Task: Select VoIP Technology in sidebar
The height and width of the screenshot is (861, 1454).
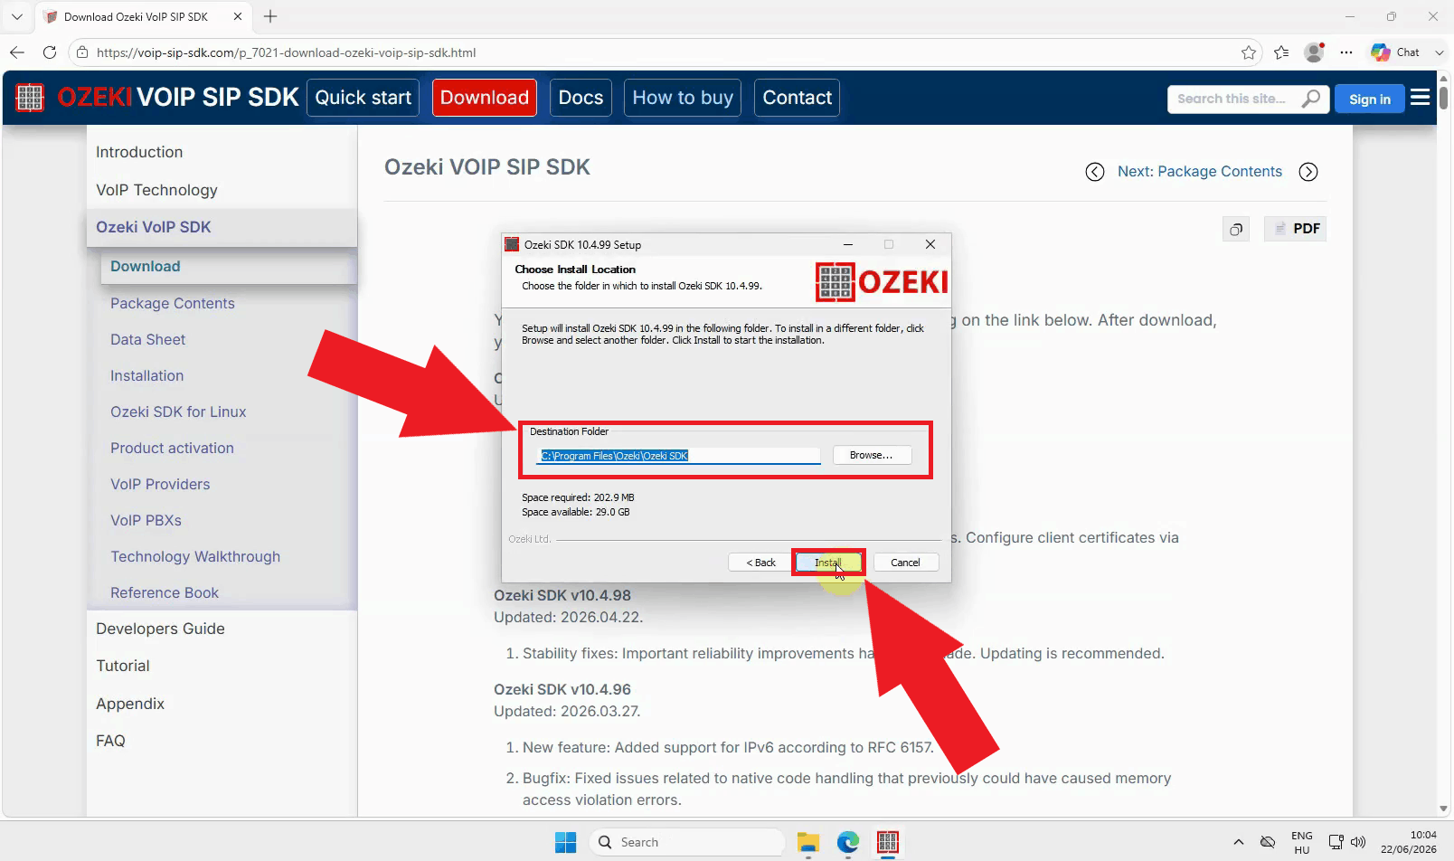Action: point(156,190)
